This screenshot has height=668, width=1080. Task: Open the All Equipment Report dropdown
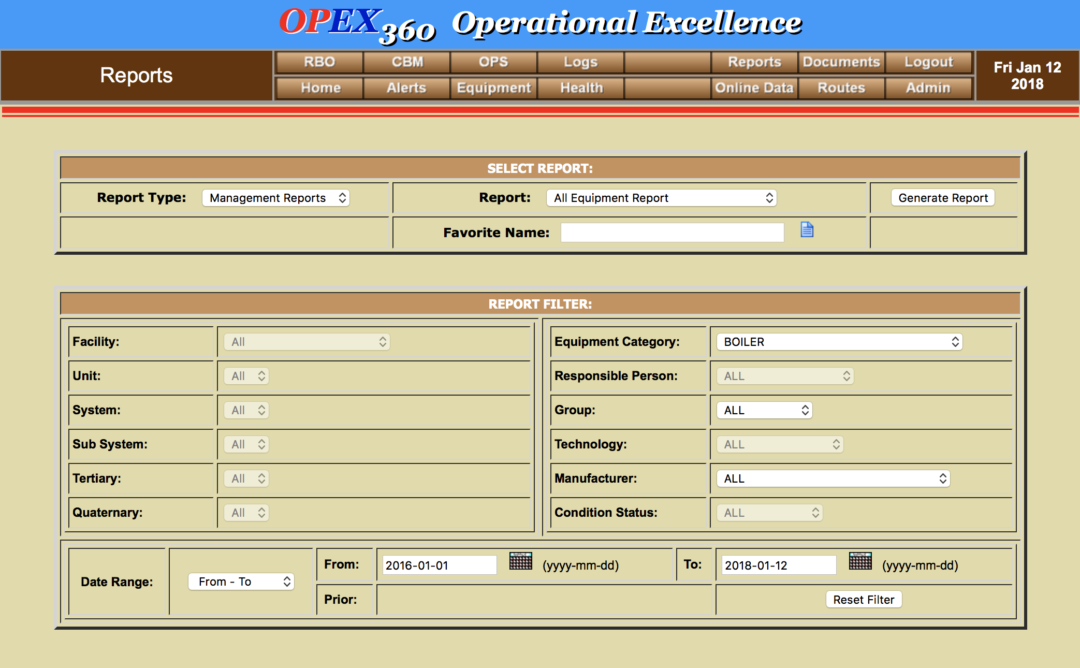point(662,198)
